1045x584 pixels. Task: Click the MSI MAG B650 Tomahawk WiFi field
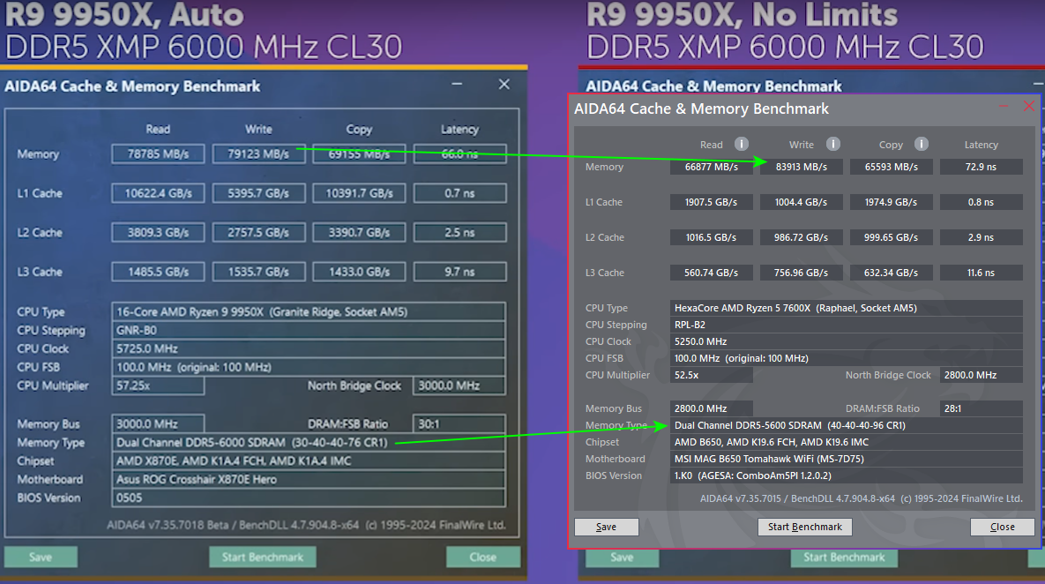pyautogui.click(x=847, y=459)
